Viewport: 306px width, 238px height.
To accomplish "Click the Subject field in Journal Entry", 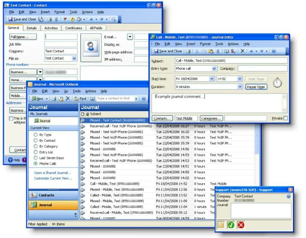I will 231,61.
